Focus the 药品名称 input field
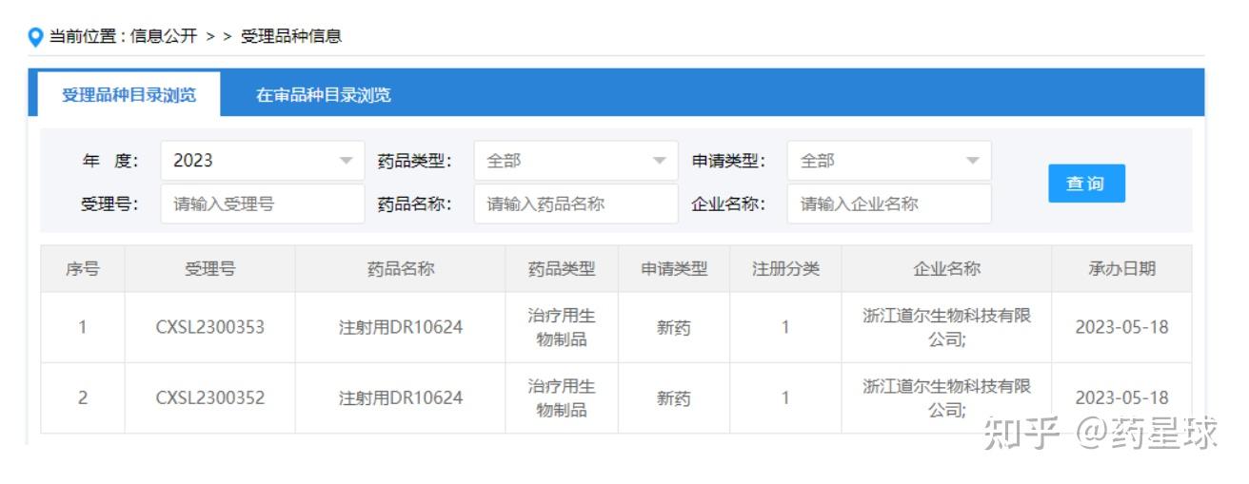 [576, 203]
